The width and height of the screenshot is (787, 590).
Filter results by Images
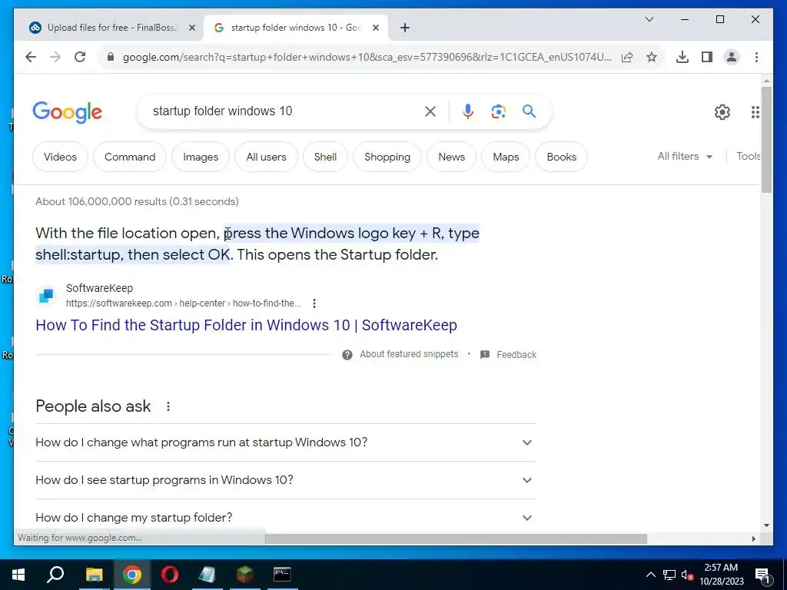click(x=201, y=157)
